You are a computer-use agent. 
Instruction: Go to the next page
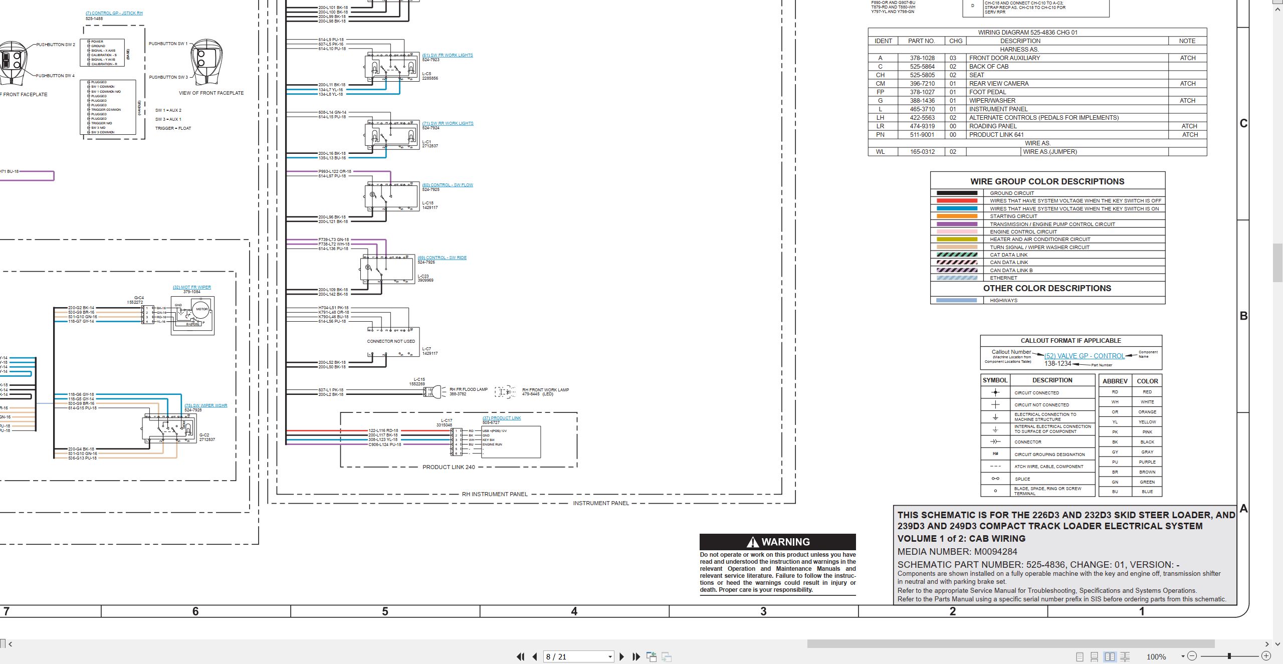[622, 656]
